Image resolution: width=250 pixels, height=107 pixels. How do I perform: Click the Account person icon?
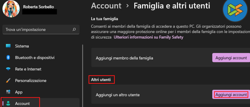[x=8, y=103]
